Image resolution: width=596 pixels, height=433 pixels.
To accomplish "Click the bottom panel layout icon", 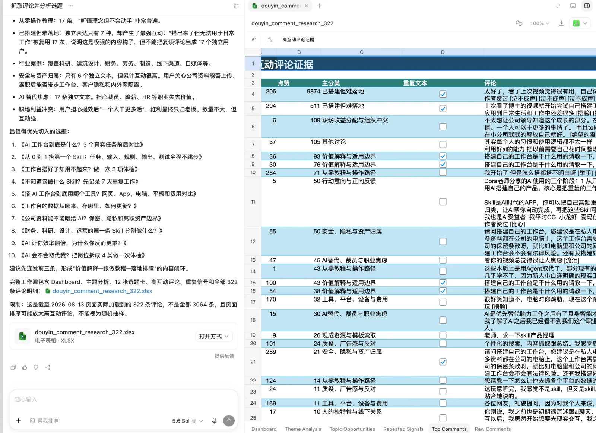I will [573, 6].
